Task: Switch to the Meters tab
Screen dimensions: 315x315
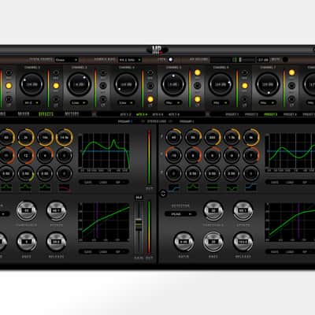Action: 72,114
